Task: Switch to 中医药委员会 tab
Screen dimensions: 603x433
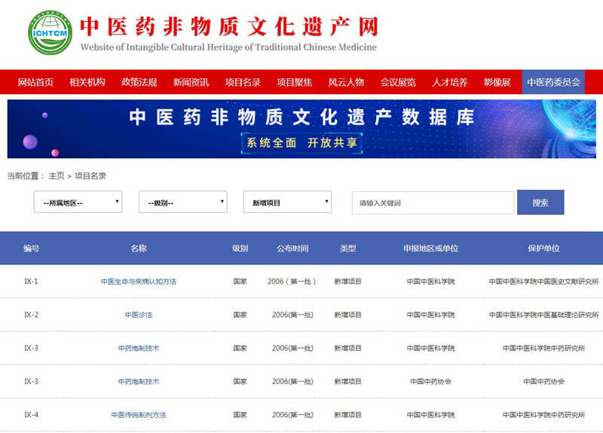Action: coord(553,82)
